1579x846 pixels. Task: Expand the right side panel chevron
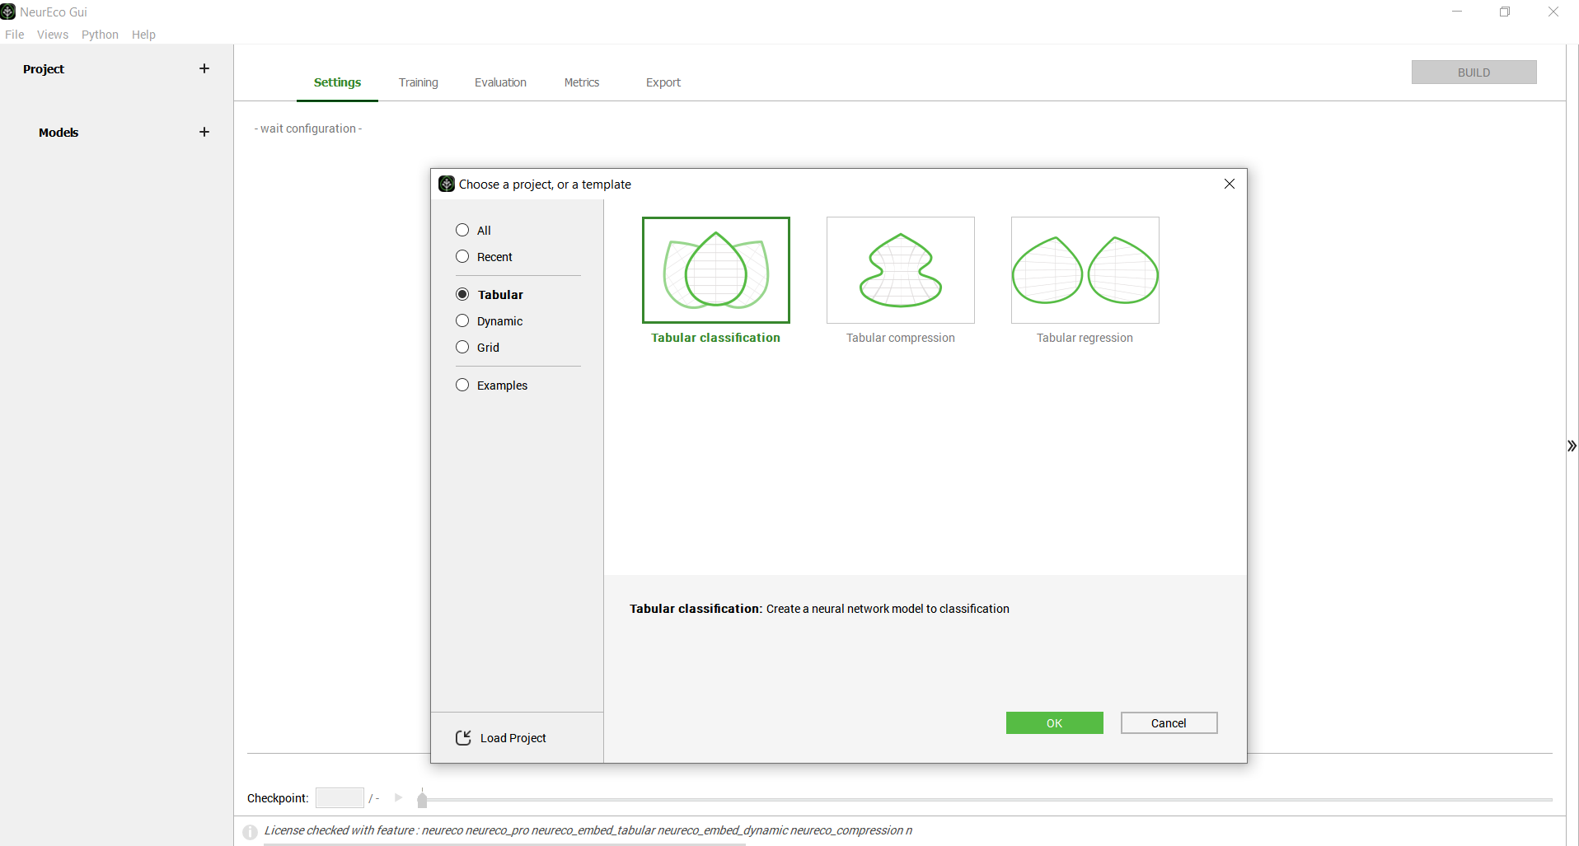(x=1572, y=446)
